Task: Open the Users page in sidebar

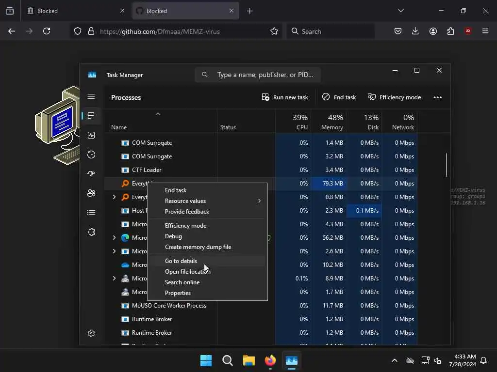Action: pos(91,193)
